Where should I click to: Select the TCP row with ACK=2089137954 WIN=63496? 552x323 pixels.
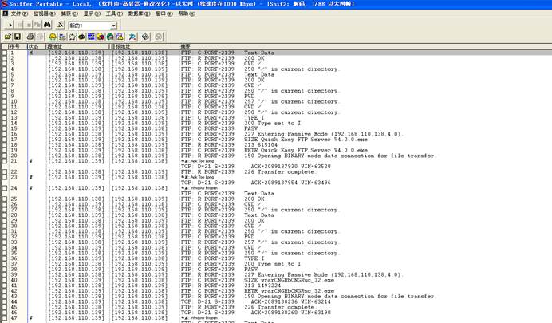[276, 183]
